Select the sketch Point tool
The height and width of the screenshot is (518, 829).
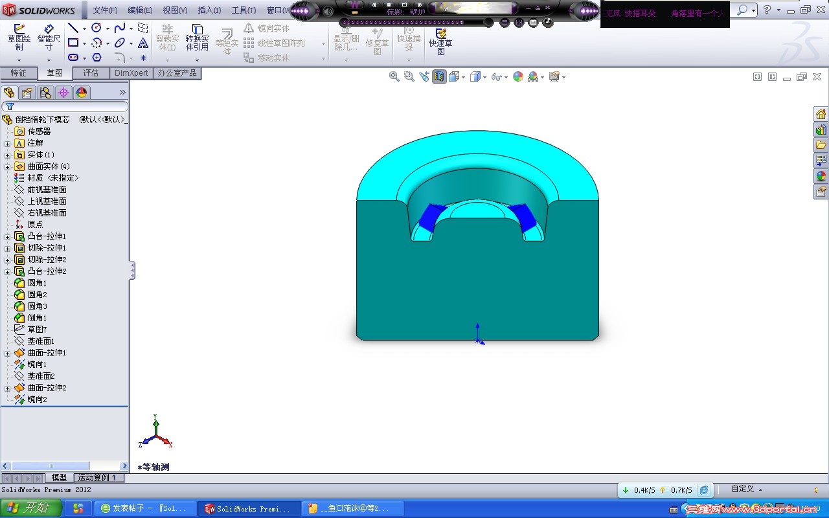click(143, 58)
